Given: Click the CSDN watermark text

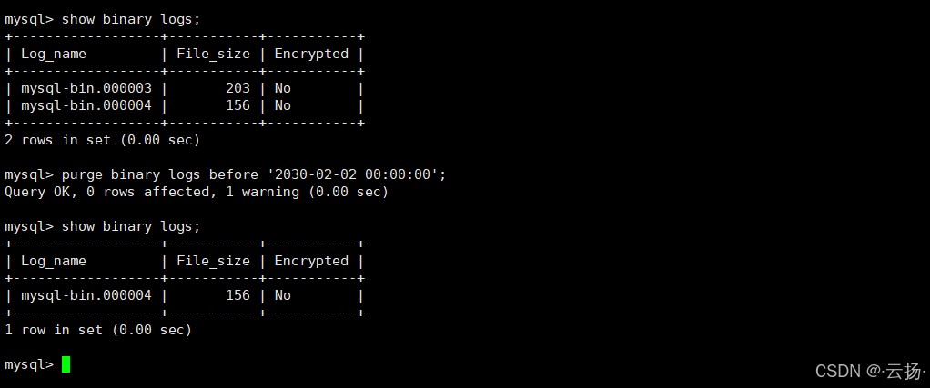Looking at the screenshot, I should tap(868, 371).
